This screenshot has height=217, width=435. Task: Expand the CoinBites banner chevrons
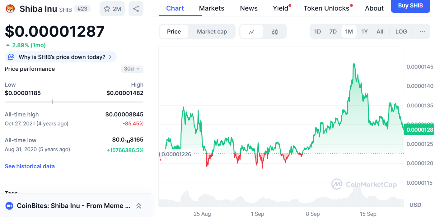click(x=139, y=206)
